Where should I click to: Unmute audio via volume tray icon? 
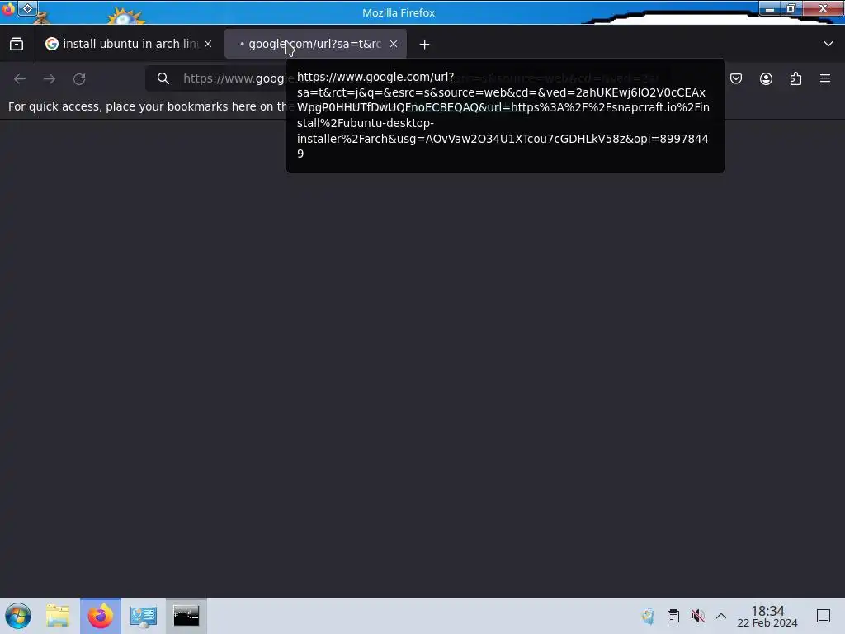(x=698, y=616)
